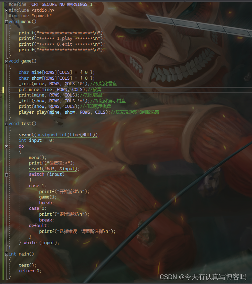Click the _init(mine, ROWS, COLS,'0') call
This screenshot has width=252, height=284.
68,84
